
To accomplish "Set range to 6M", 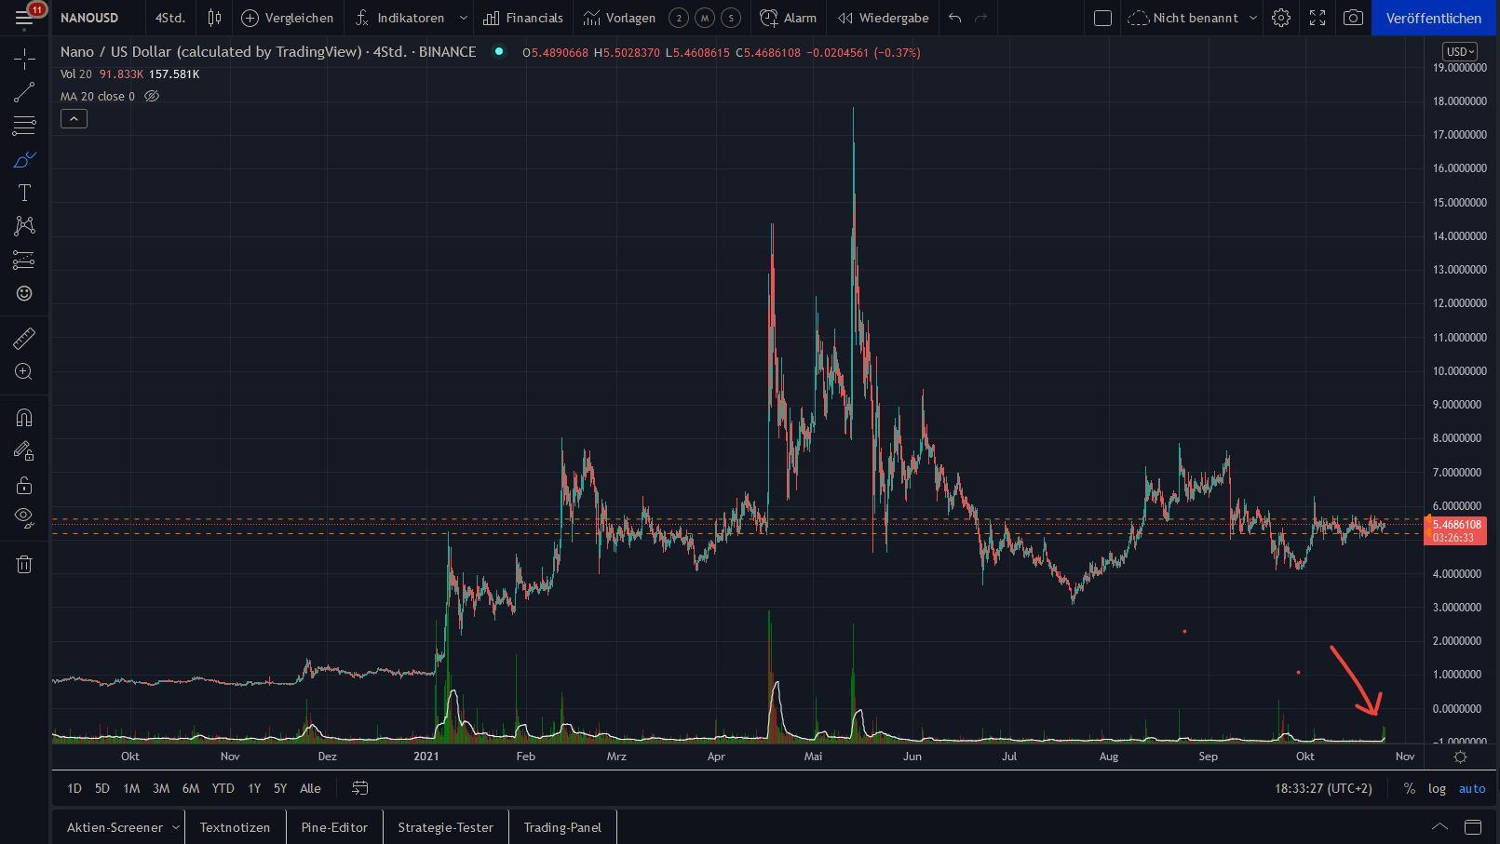I will [191, 788].
